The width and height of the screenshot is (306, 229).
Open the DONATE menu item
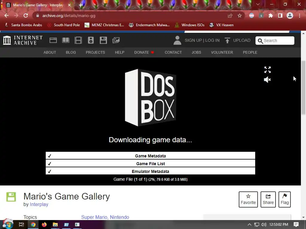(x=144, y=52)
